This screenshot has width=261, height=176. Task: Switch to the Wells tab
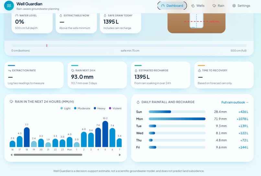[x=198, y=5]
